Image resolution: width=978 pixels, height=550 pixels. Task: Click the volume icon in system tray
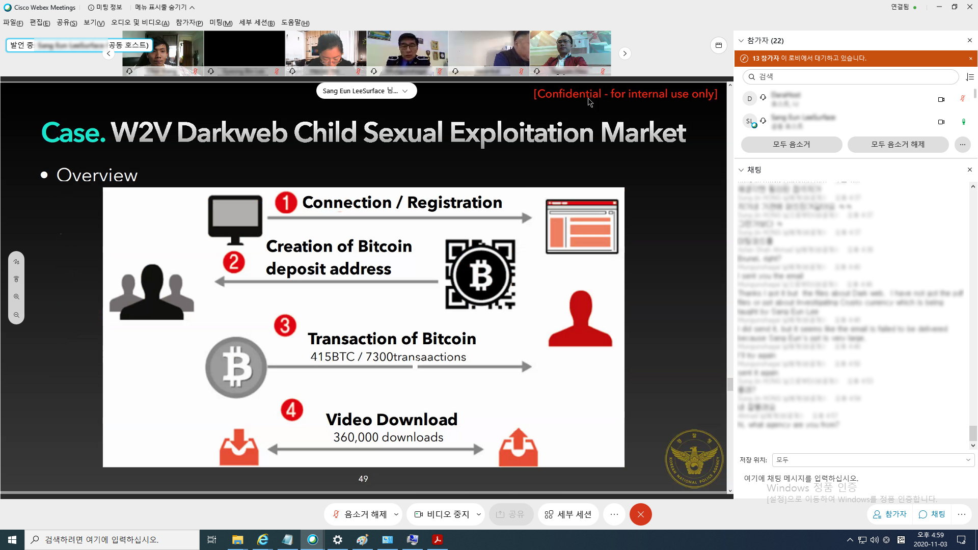pyautogui.click(x=875, y=540)
